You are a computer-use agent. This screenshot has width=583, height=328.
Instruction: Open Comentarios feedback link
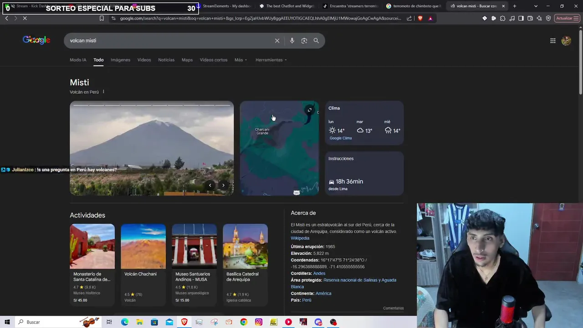coord(394,308)
